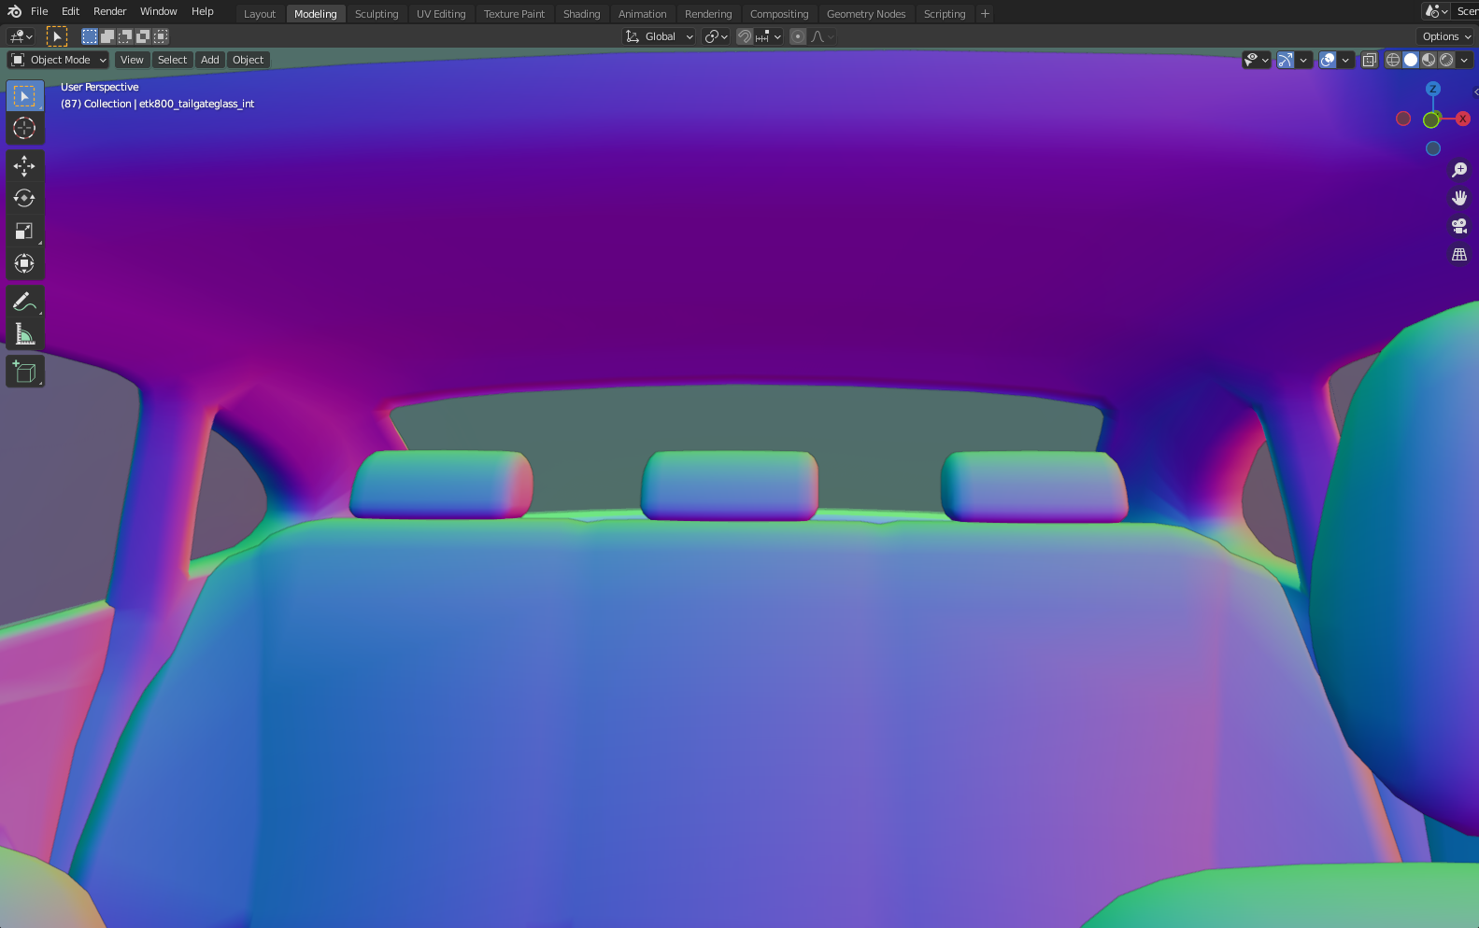
Task: Toggle viewport overlays
Action: click(x=1328, y=60)
